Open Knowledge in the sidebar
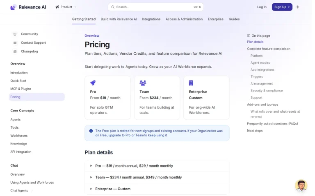The width and height of the screenshot is (315, 196). (19, 144)
